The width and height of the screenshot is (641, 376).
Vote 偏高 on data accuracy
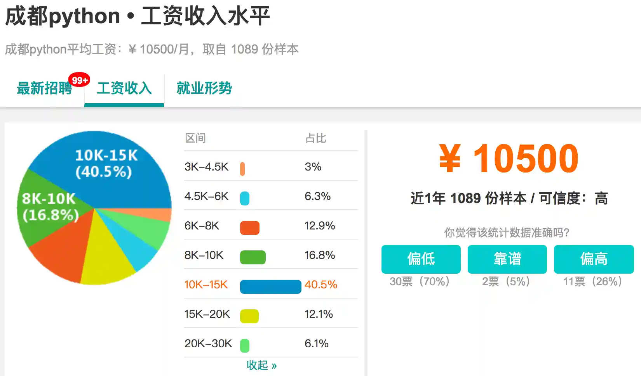594,259
